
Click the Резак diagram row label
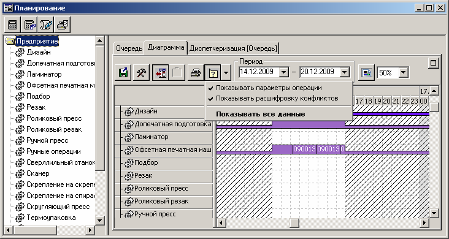143,176
